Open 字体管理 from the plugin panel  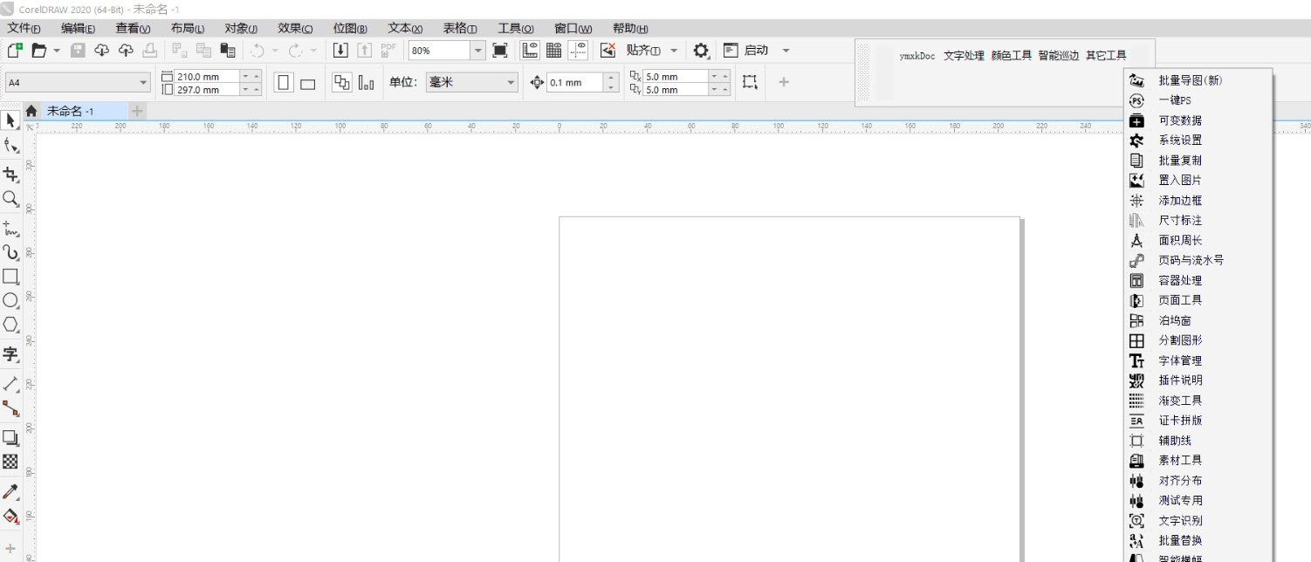(x=1178, y=360)
